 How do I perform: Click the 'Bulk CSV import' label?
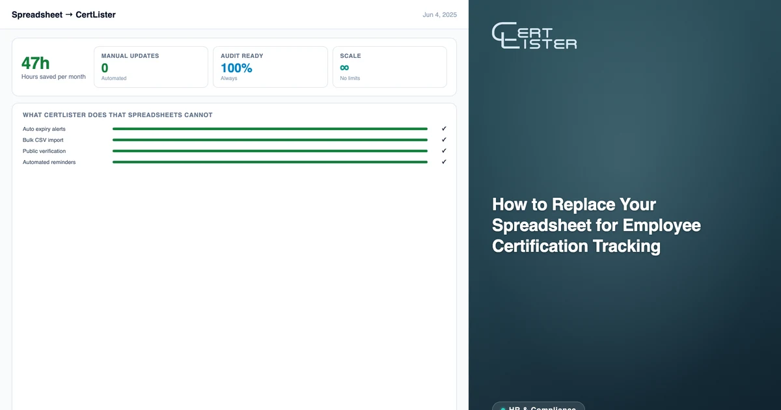click(x=43, y=140)
